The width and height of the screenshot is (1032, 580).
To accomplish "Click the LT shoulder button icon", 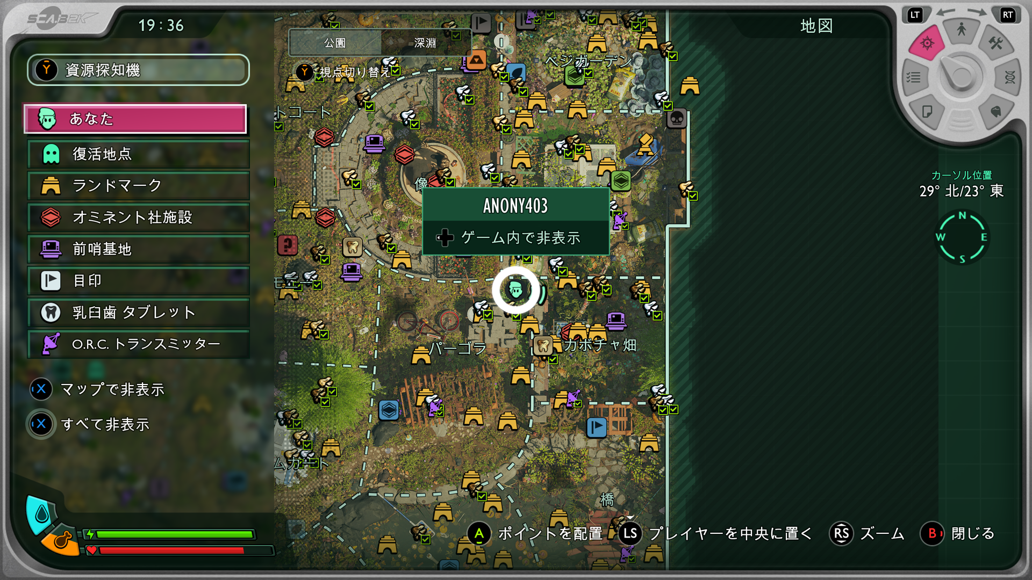I will tap(915, 15).
